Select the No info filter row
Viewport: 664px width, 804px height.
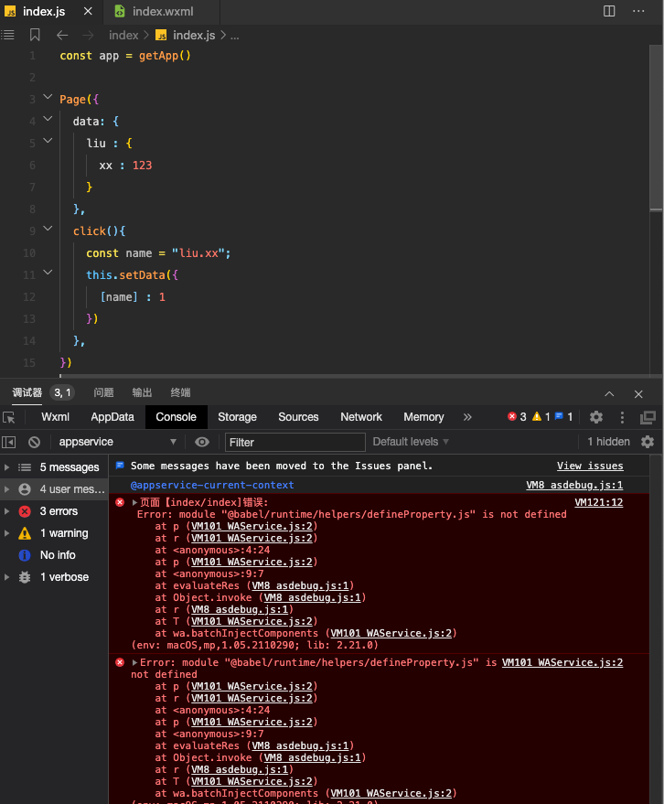54,555
